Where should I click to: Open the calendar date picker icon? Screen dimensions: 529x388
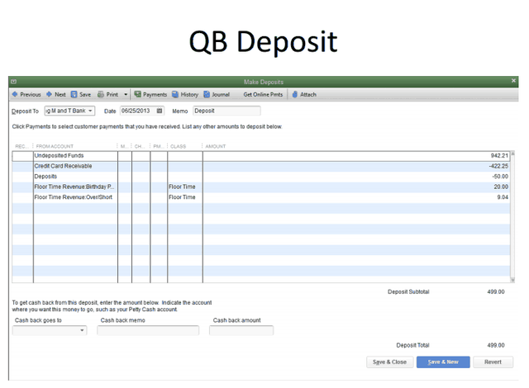(160, 111)
